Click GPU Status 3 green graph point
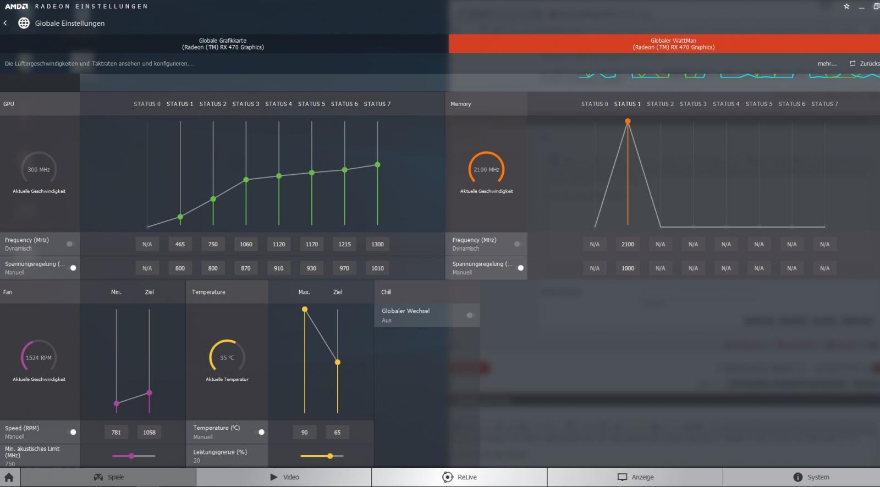 (x=246, y=180)
